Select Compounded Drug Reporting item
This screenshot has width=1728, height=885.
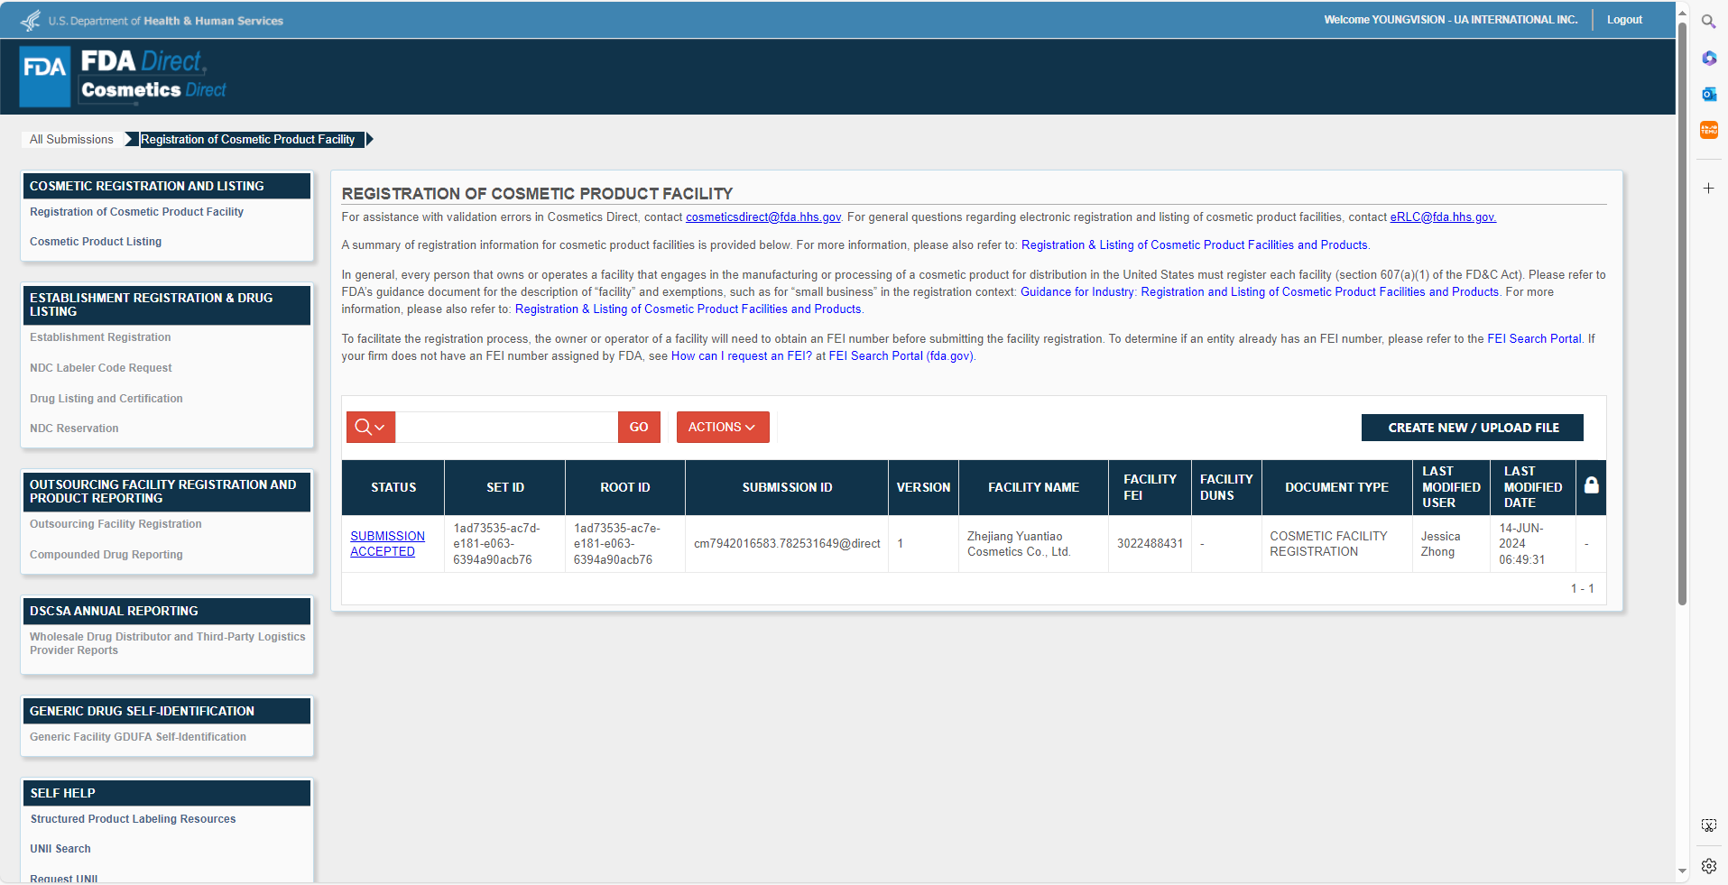point(106,555)
